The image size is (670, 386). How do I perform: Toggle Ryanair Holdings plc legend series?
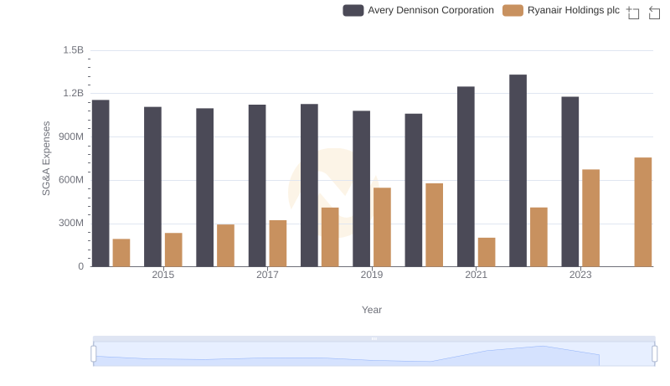[x=560, y=10]
